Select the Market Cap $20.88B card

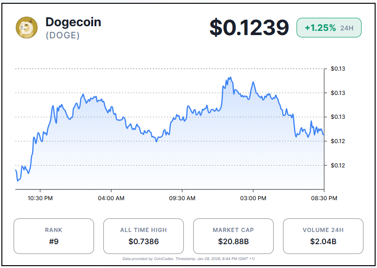click(x=233, y=236)
